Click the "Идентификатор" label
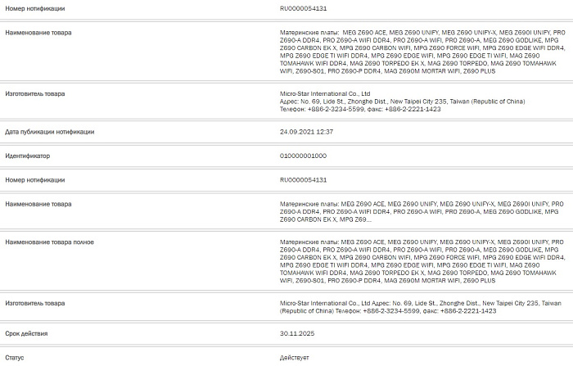This screenshot has width=573, height=366. pos(27,156)
